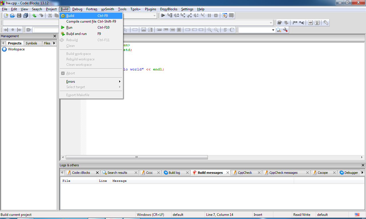Start debugger with Debug/Continue play icon
The width and height of the screenshot is (366, 219).
pyautogui.click(x=163, y=15)
